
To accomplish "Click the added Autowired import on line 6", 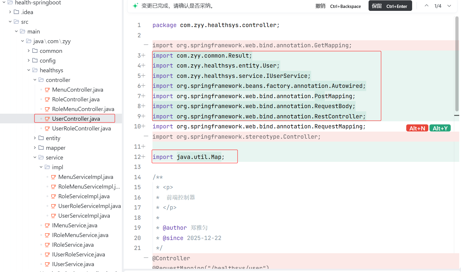I will point(259,86).
